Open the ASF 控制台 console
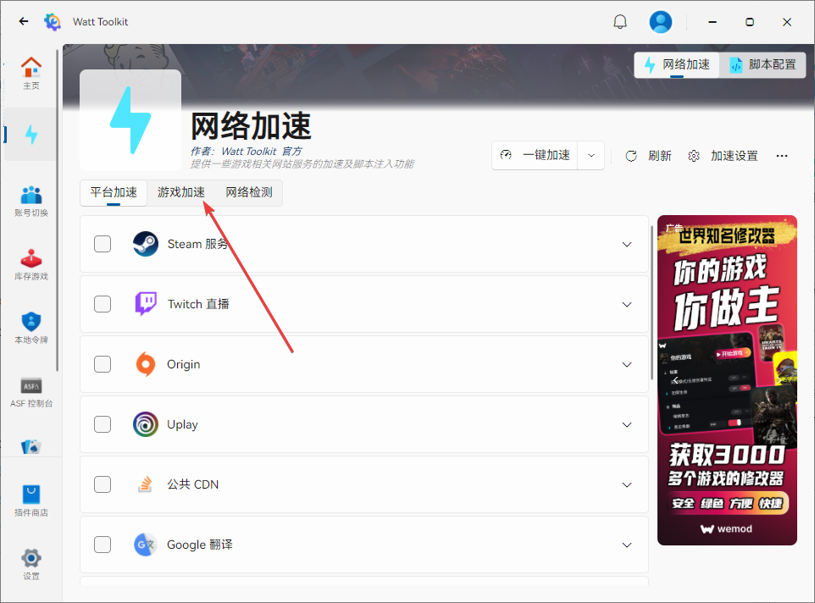This screenshot has height=603, width=815. (31, 390)
